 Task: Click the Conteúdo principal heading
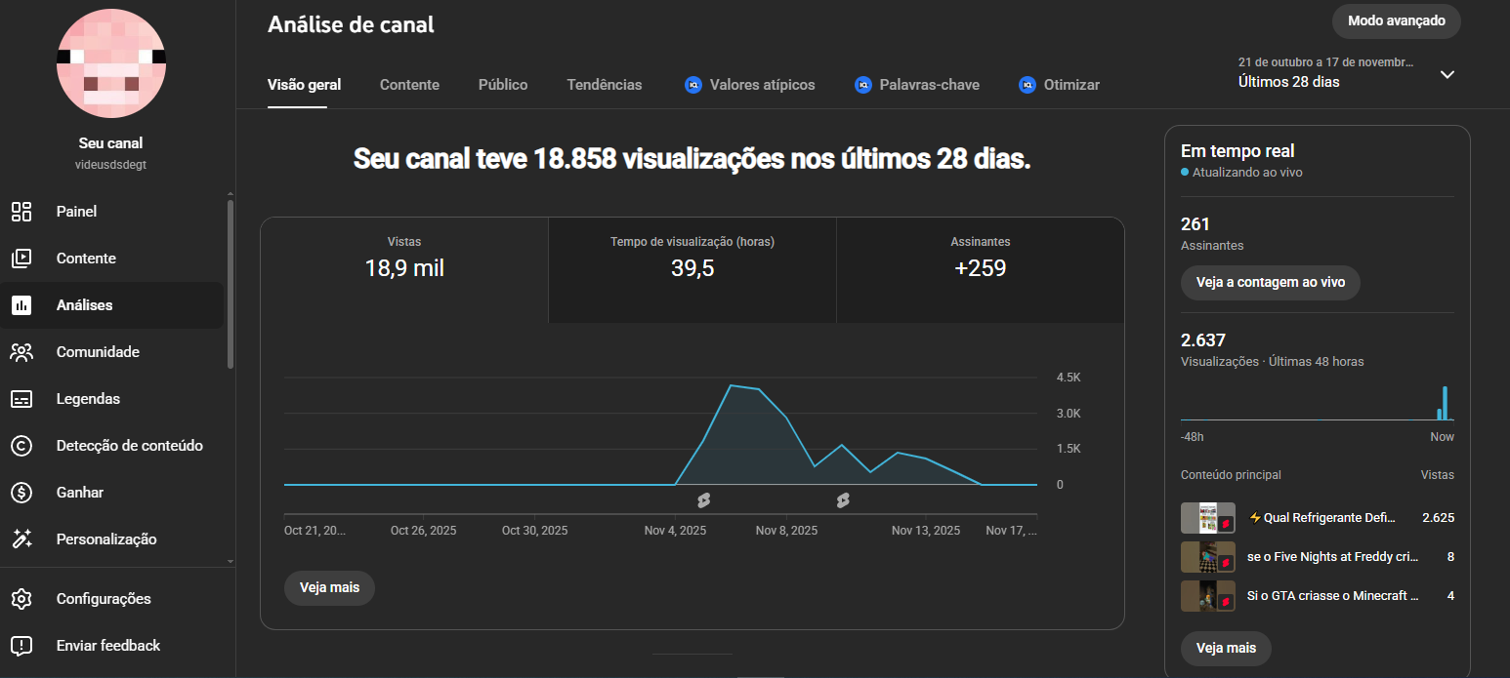point(1231,475)
